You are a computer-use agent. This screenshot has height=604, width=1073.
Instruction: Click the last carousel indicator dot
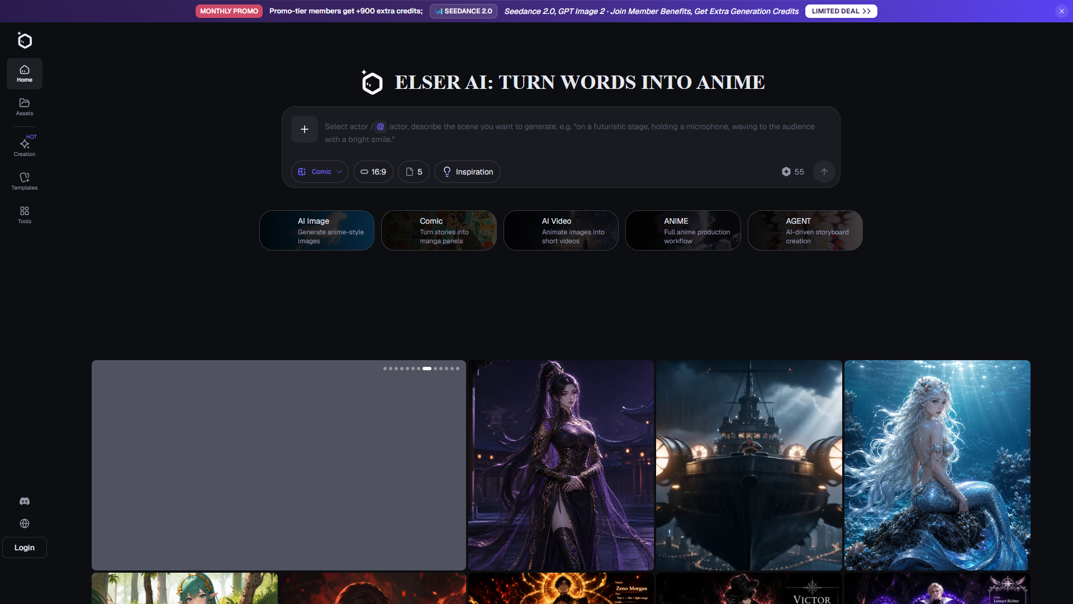458,369
